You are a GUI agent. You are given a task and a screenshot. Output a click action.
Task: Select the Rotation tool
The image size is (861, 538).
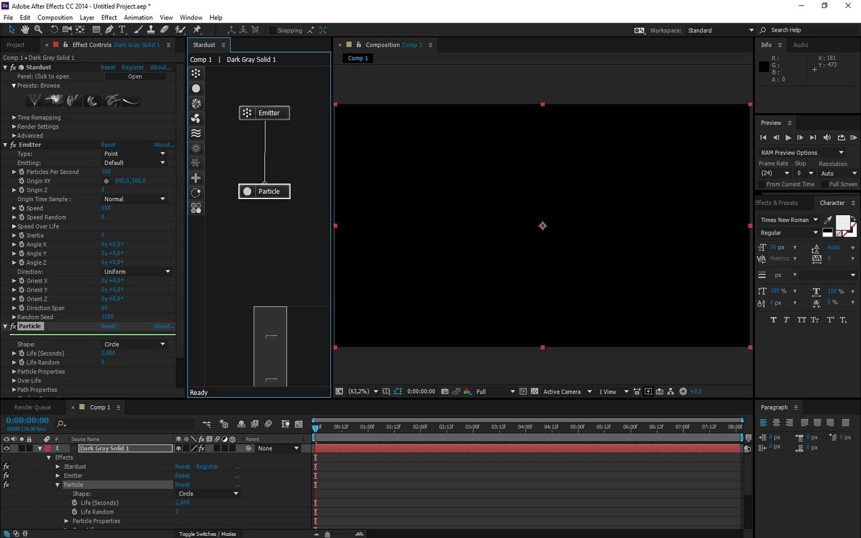pyautogui.click(x=54, y=30)
